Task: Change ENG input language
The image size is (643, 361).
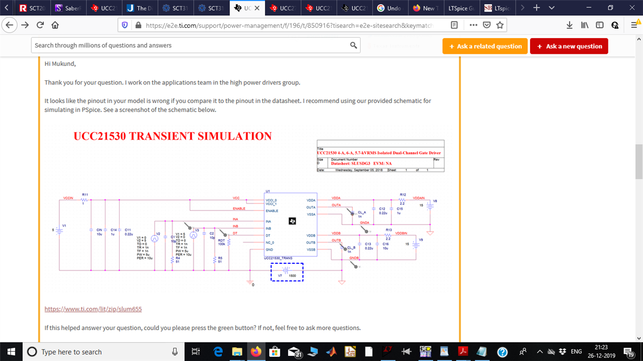Action: click(x=576, y=352)
